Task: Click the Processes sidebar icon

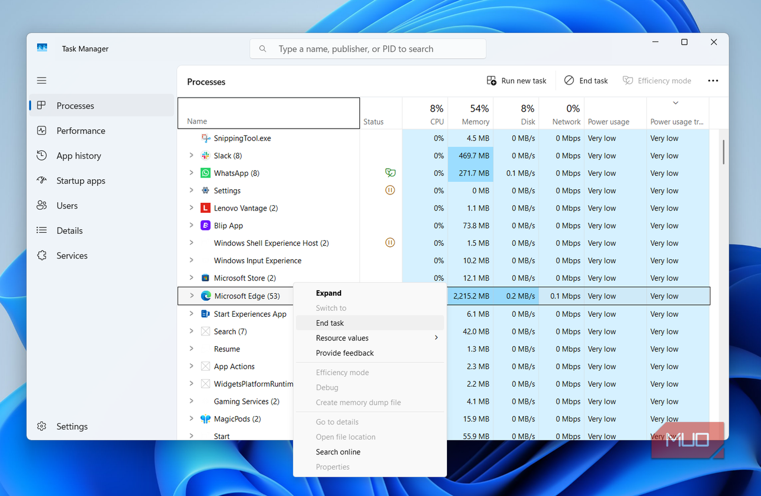Action: 41,105
